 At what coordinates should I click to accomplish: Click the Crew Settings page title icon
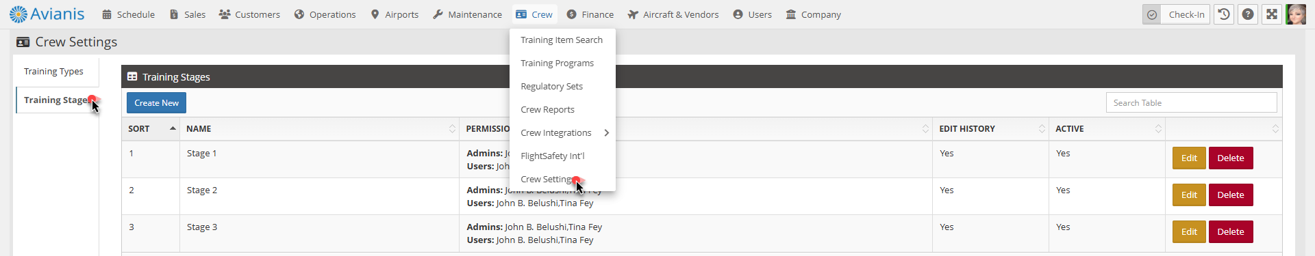click(x=23, y=42)
